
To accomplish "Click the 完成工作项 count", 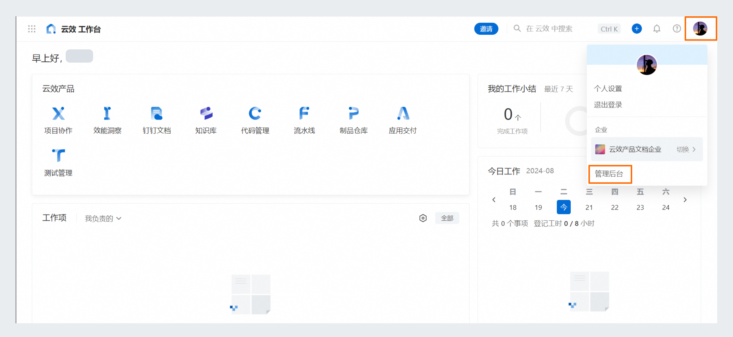I will point(512,115).
